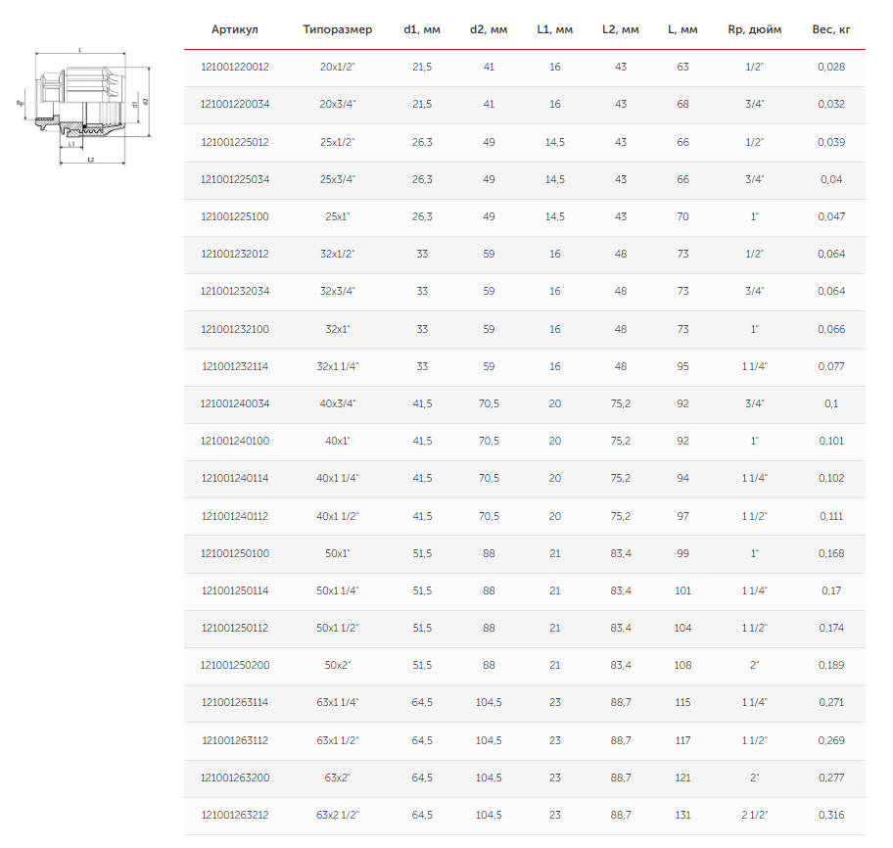Click the fitting dimension drawing thumbnail
Screen dimensions: 893x848
coord(84,107)
